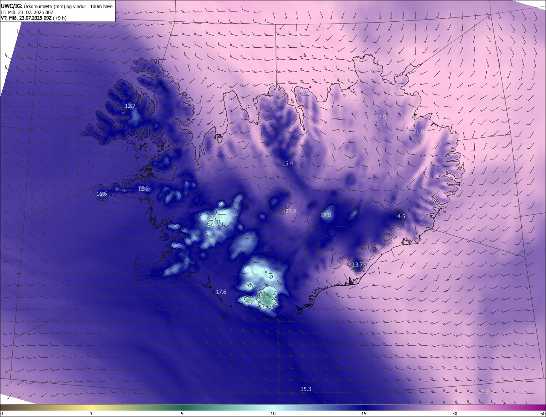Screen dimensions: 546x417
Task: Click the 21.0 value on the map
Action: tap(419, 132)
